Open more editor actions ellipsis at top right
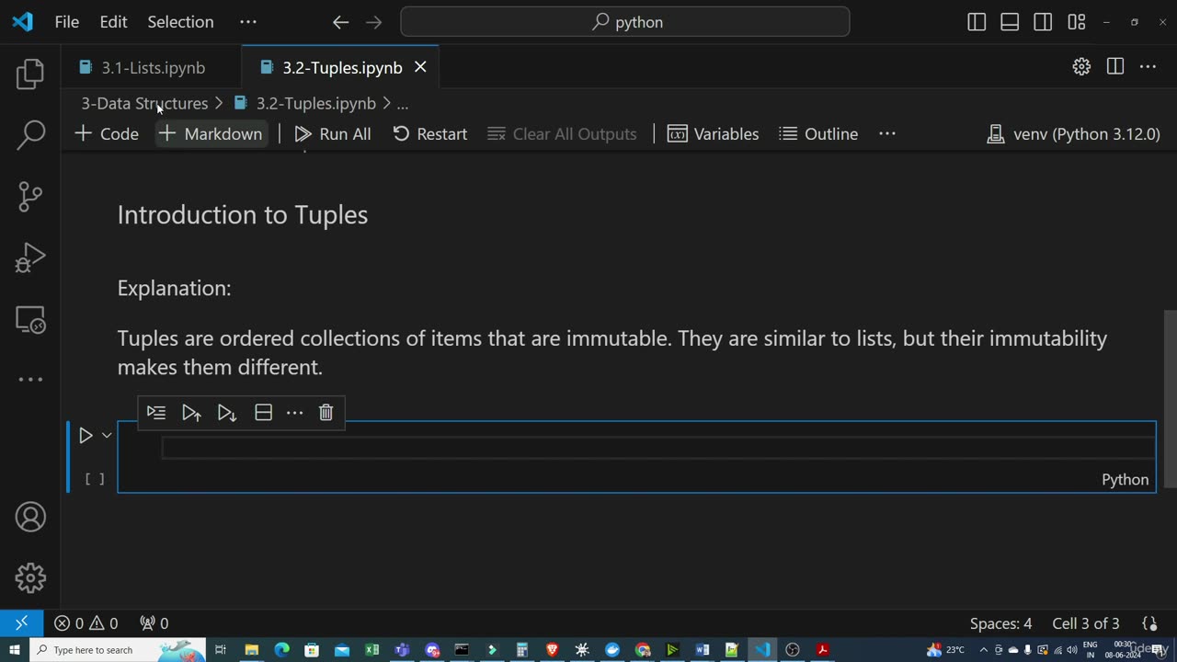This screenshot has height=662, width=1177. 1148,66
